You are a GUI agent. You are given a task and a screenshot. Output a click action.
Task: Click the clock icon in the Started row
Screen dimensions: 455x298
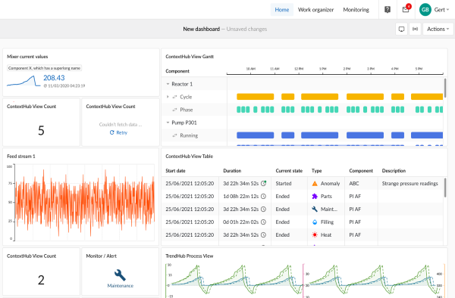[263, 183]
